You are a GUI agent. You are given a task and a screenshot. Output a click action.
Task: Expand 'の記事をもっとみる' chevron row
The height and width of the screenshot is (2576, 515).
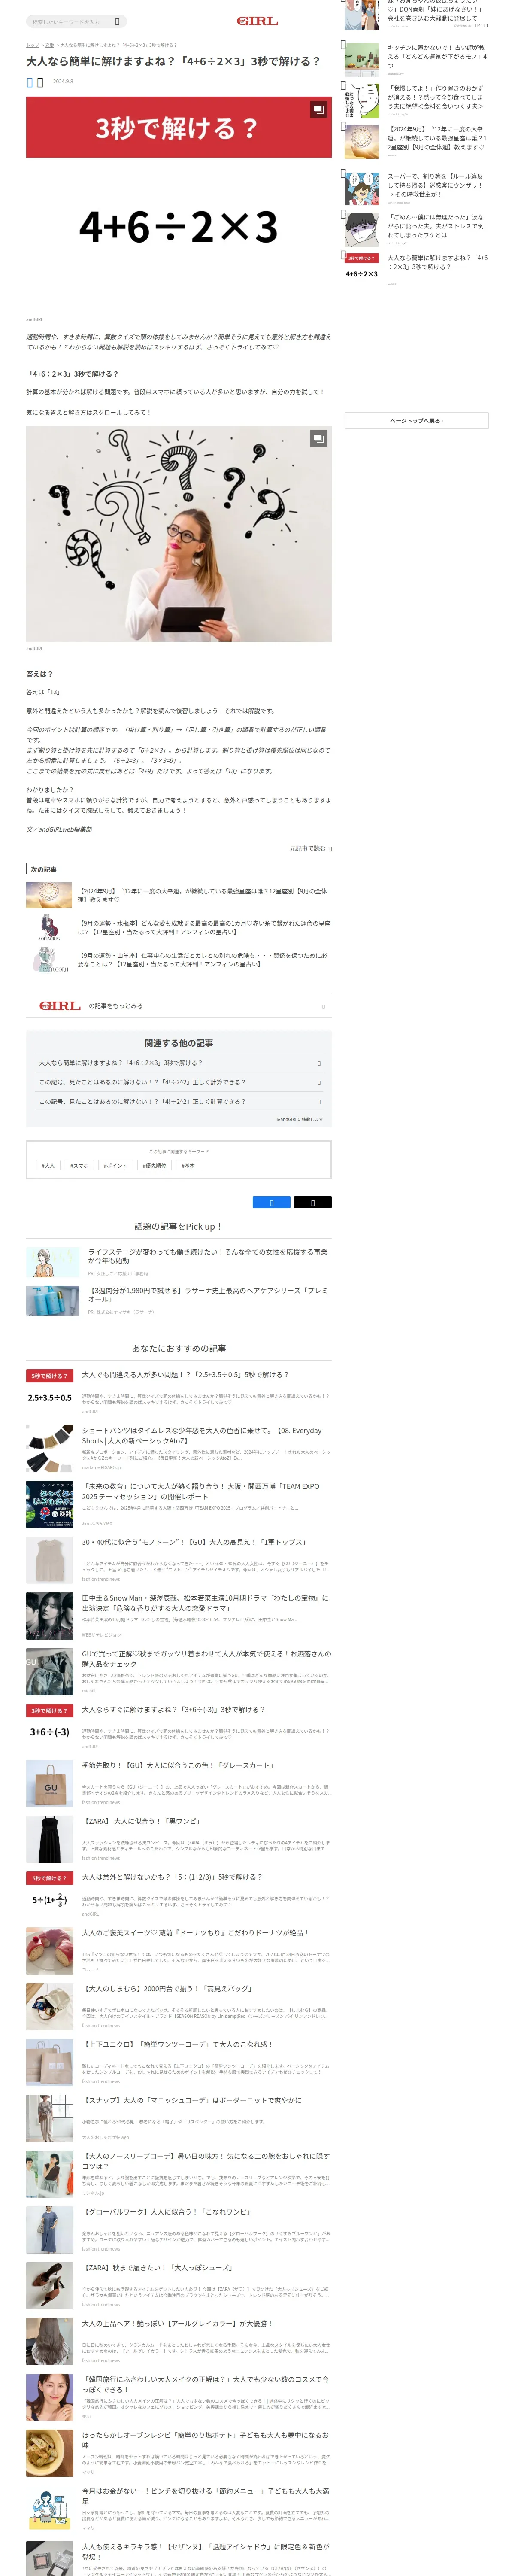tap(179, 1006)
